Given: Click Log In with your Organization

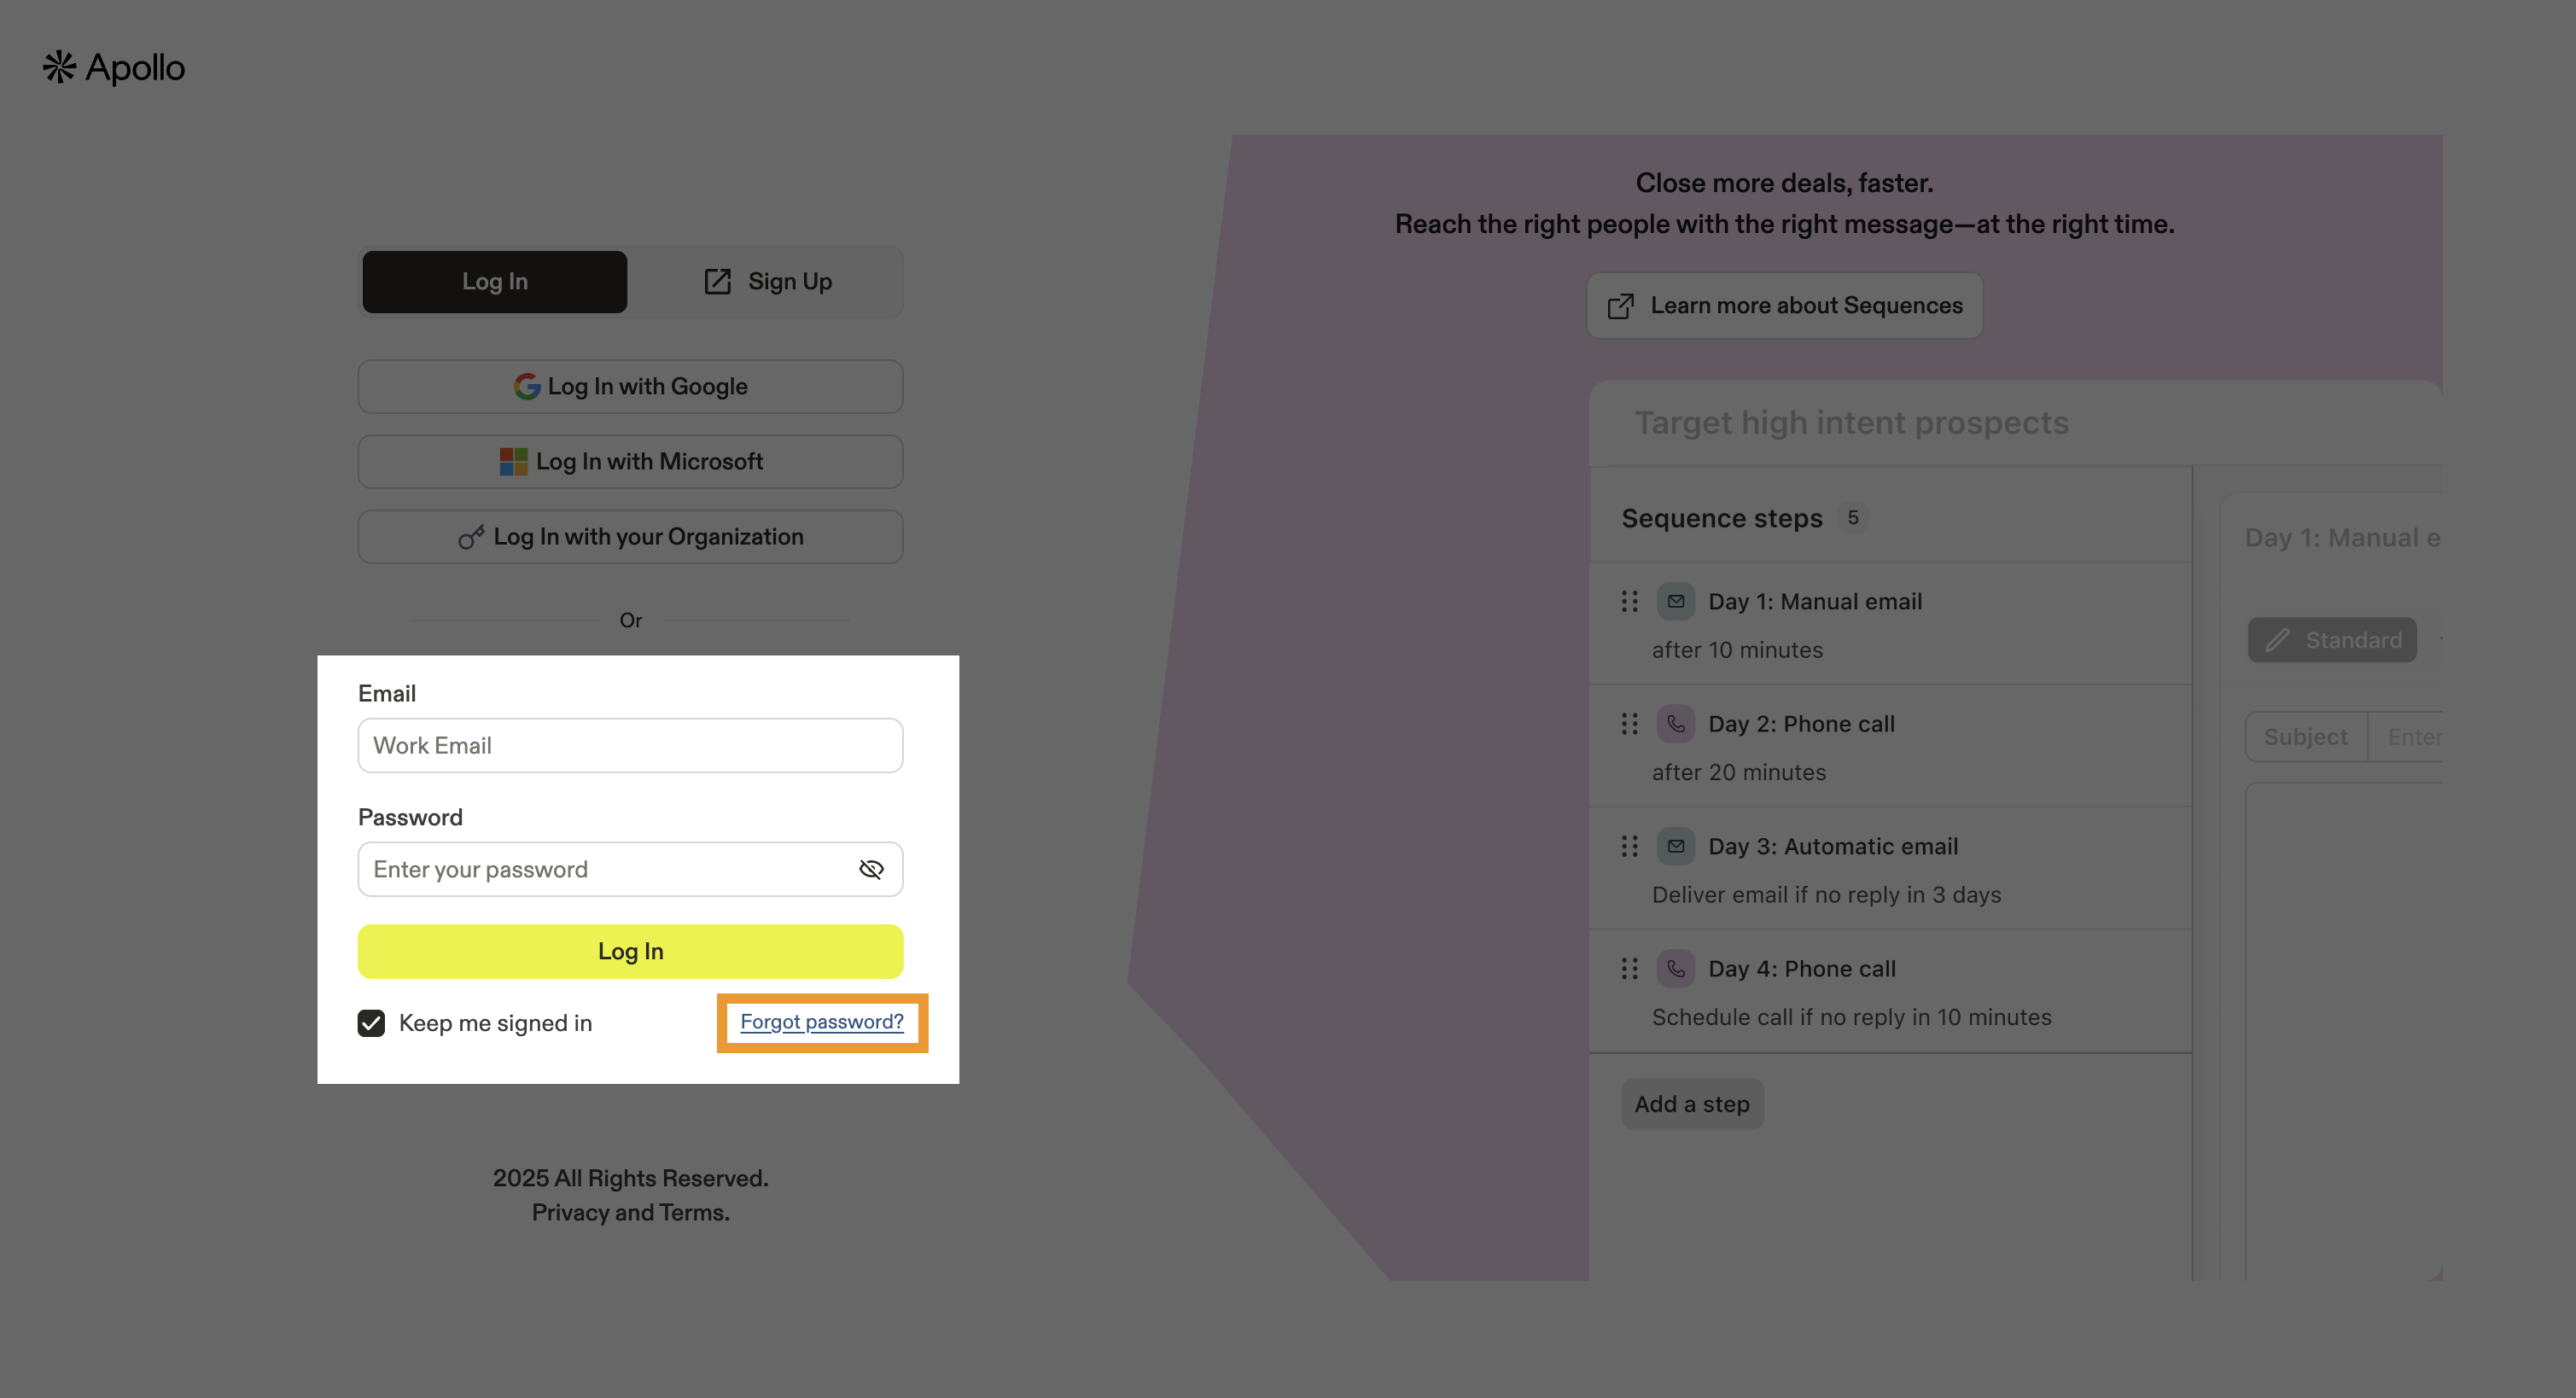Looking at the screenshot, I should [630, 537].
